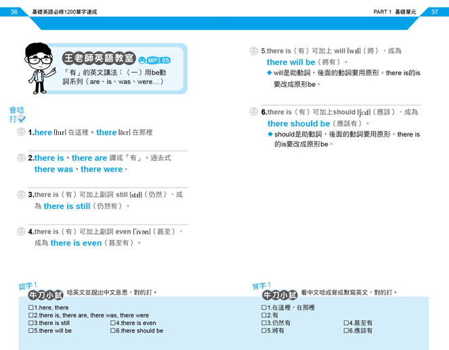Image resolution: width=449 pixels, height=350 pixels.
Task: Click the blue checkmark under 會唸打
Action: click(22, 119)
